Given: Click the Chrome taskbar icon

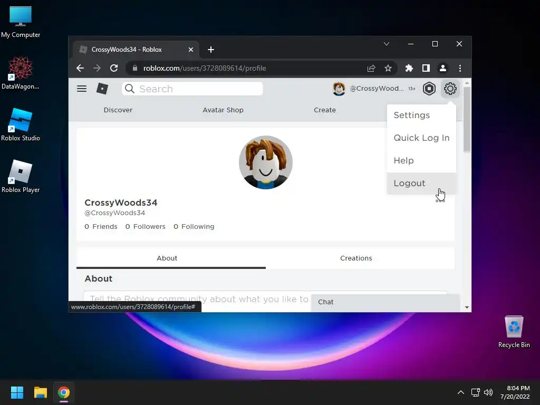Looking at the screenshot, I should (64, 392).
